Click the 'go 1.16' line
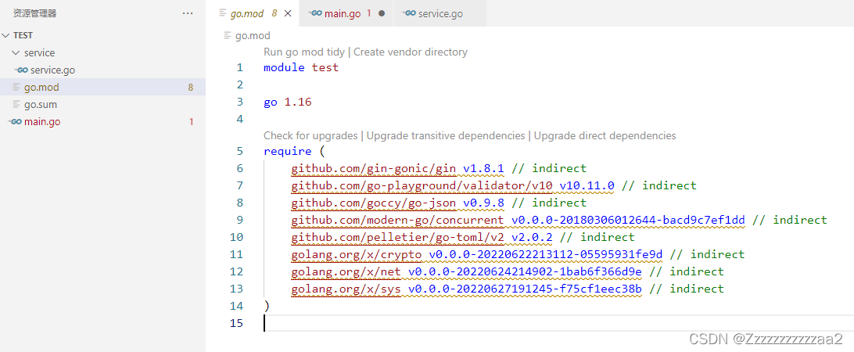854x352 pixels. click(287, 102)
